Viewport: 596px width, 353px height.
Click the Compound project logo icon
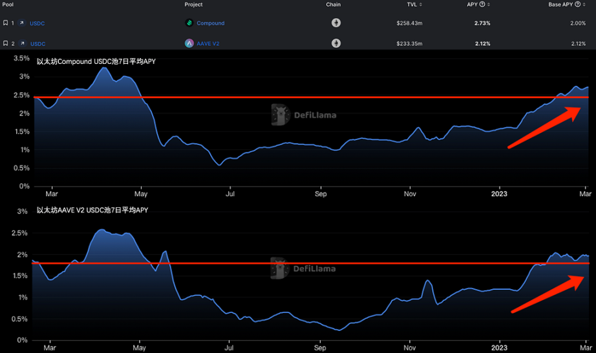click(x=189, y=23)
